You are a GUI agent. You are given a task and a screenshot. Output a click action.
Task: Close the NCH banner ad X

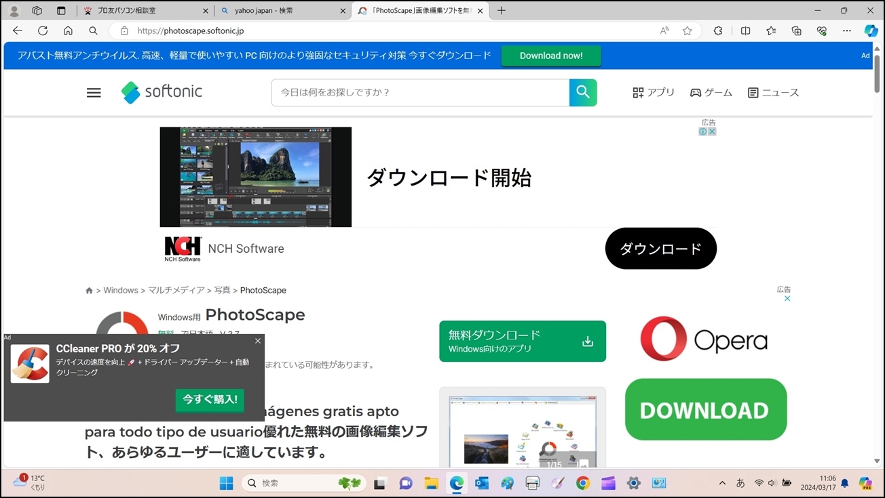coord(712,131)
